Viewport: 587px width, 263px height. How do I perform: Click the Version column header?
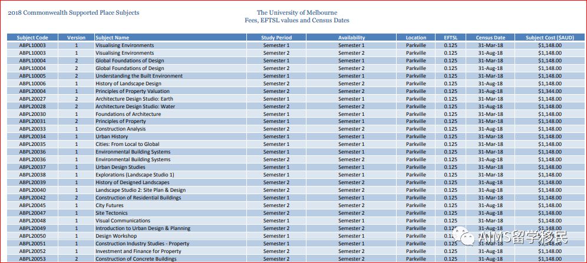pos(77,37)
